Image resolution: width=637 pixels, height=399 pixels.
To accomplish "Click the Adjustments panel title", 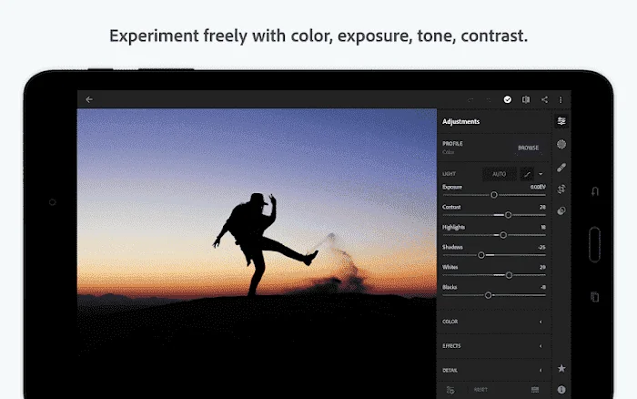I will tap(460, 121).
